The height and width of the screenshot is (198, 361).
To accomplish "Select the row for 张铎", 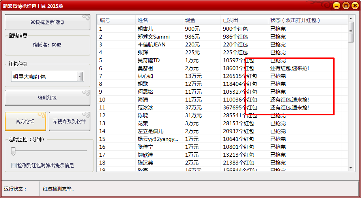I will click(x=223, y=53).
